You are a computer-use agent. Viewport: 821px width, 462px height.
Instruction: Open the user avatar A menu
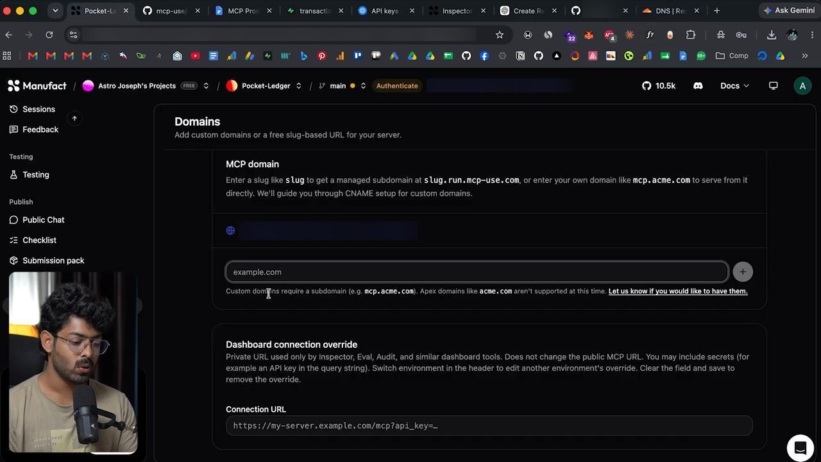click(802, 86)
